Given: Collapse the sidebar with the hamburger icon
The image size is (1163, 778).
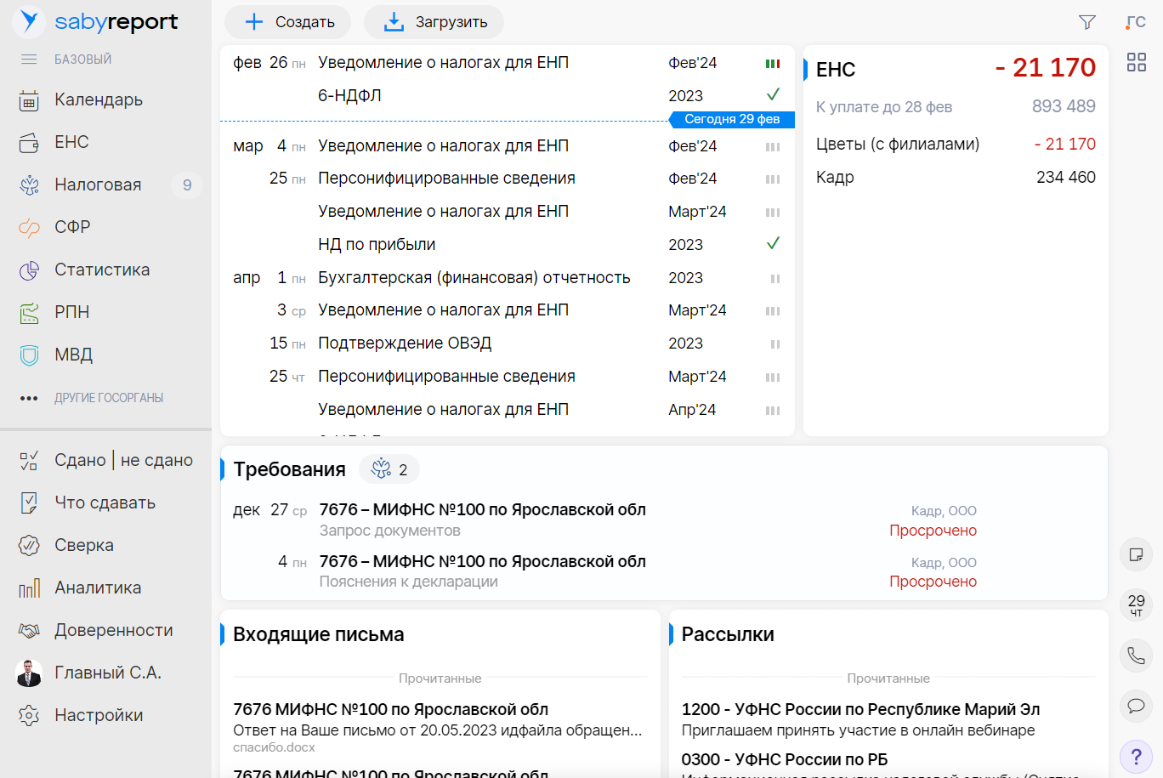Looking at the screenshot, I should pos(29,59).
